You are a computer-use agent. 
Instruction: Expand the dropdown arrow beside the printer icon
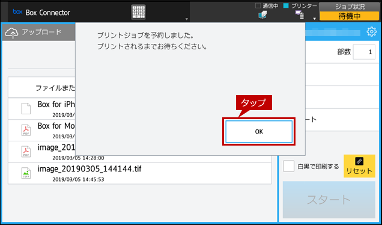(315, 19)
